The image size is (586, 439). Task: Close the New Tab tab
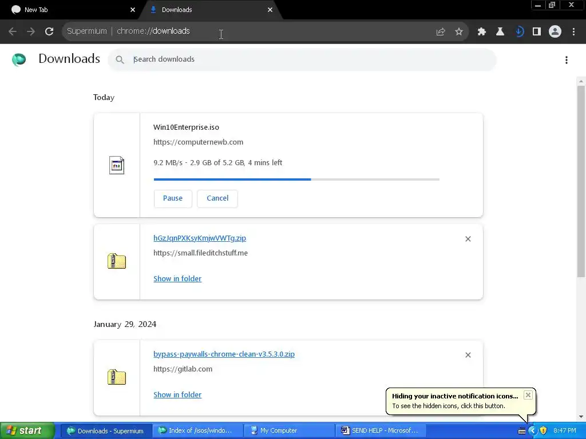coord(133,10)
